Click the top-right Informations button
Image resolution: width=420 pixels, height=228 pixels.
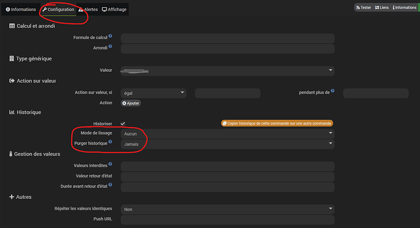coord(404,7)
